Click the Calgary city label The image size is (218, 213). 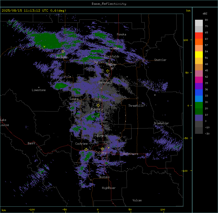[101, 153]
